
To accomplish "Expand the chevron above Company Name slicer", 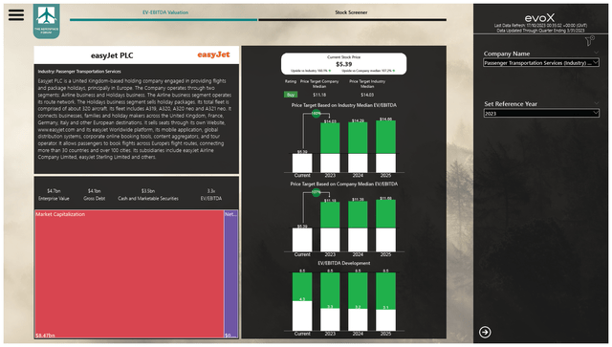I will pyautogui.click(x=596, y=53).
